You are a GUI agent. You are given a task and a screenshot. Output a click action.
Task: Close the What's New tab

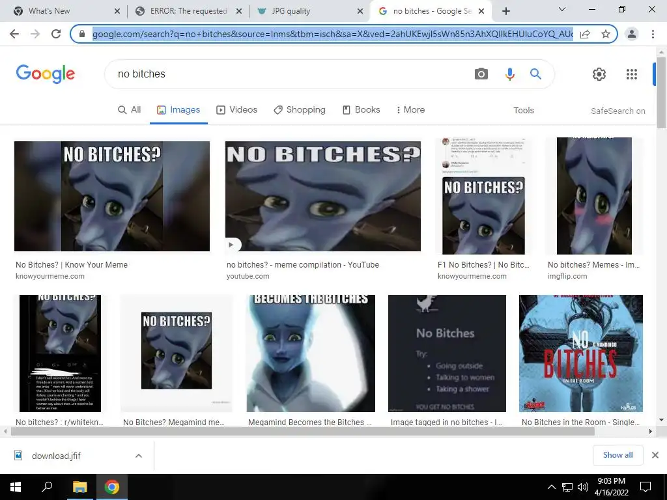117,12
